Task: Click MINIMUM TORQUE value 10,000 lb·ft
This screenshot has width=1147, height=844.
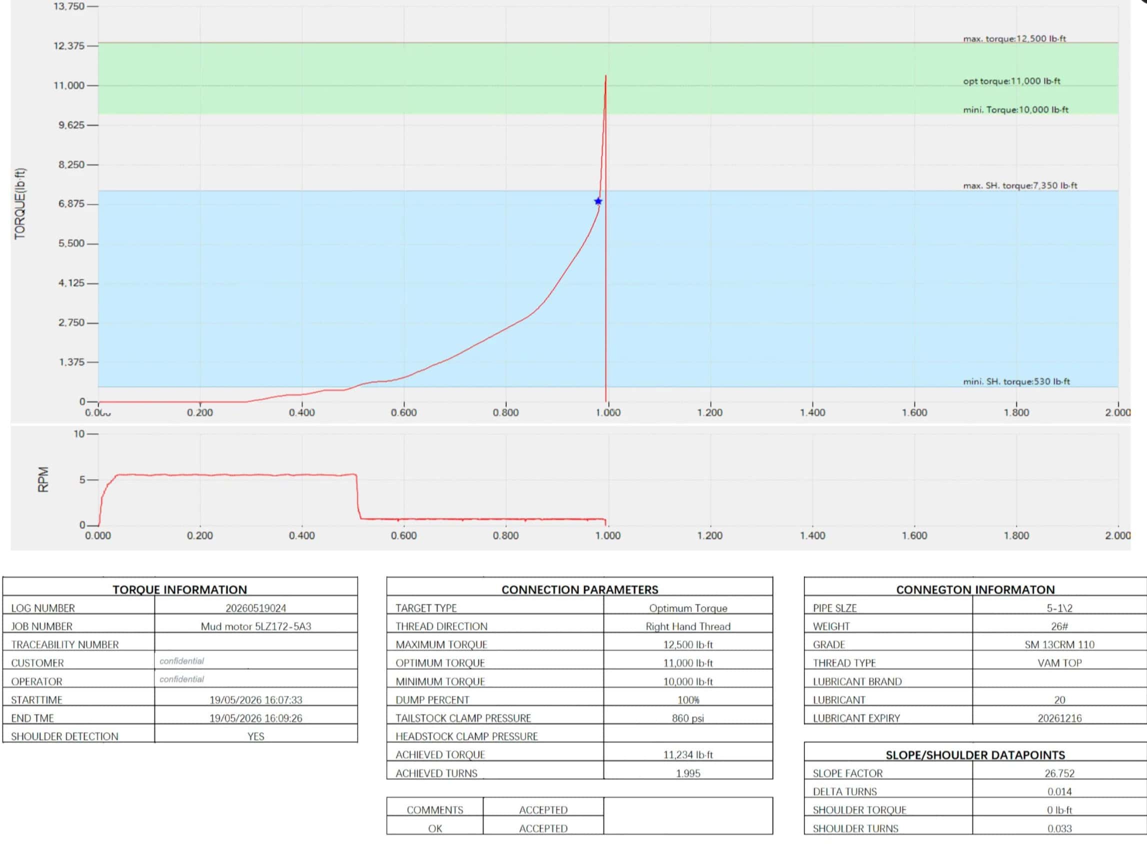Action: (688, 681)
